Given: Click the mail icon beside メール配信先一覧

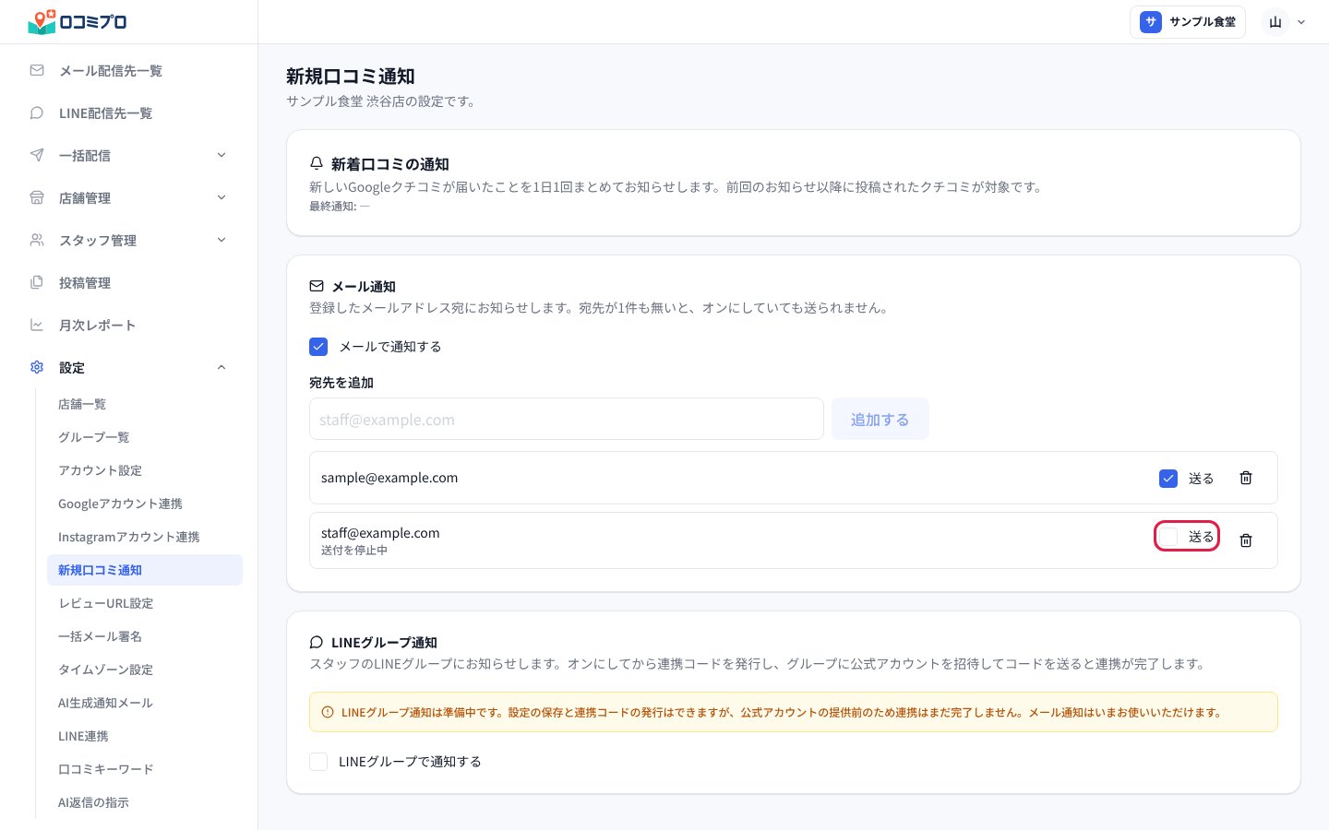Looking at the screenshot, I should tap(37, 70).
